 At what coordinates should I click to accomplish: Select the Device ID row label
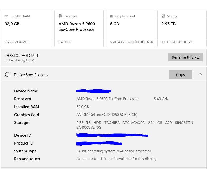(23, 135)
